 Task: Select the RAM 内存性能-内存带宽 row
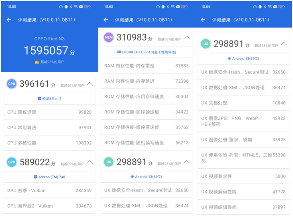pyautogui.click(x=146, y=65)
